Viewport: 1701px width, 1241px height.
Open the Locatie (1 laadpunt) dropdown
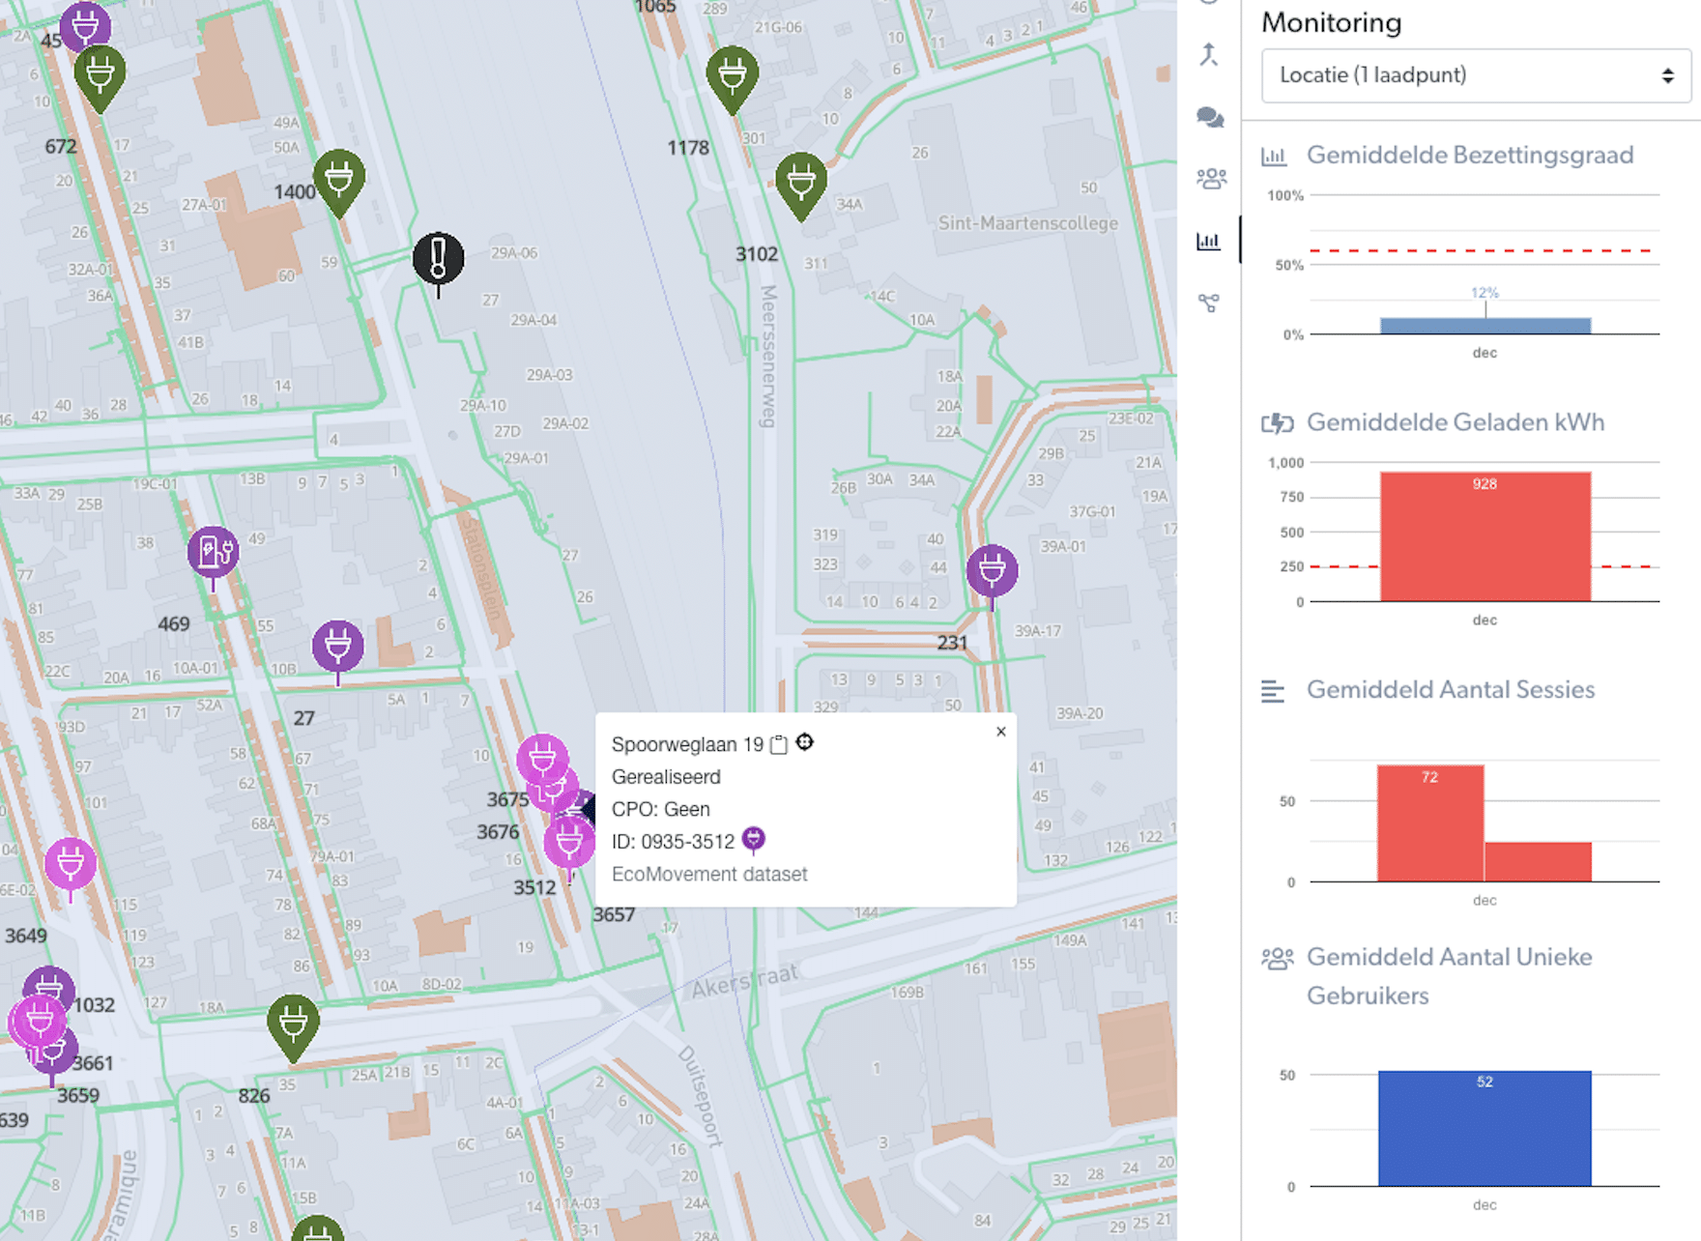pyautogui.click(x=1475, y=75)
